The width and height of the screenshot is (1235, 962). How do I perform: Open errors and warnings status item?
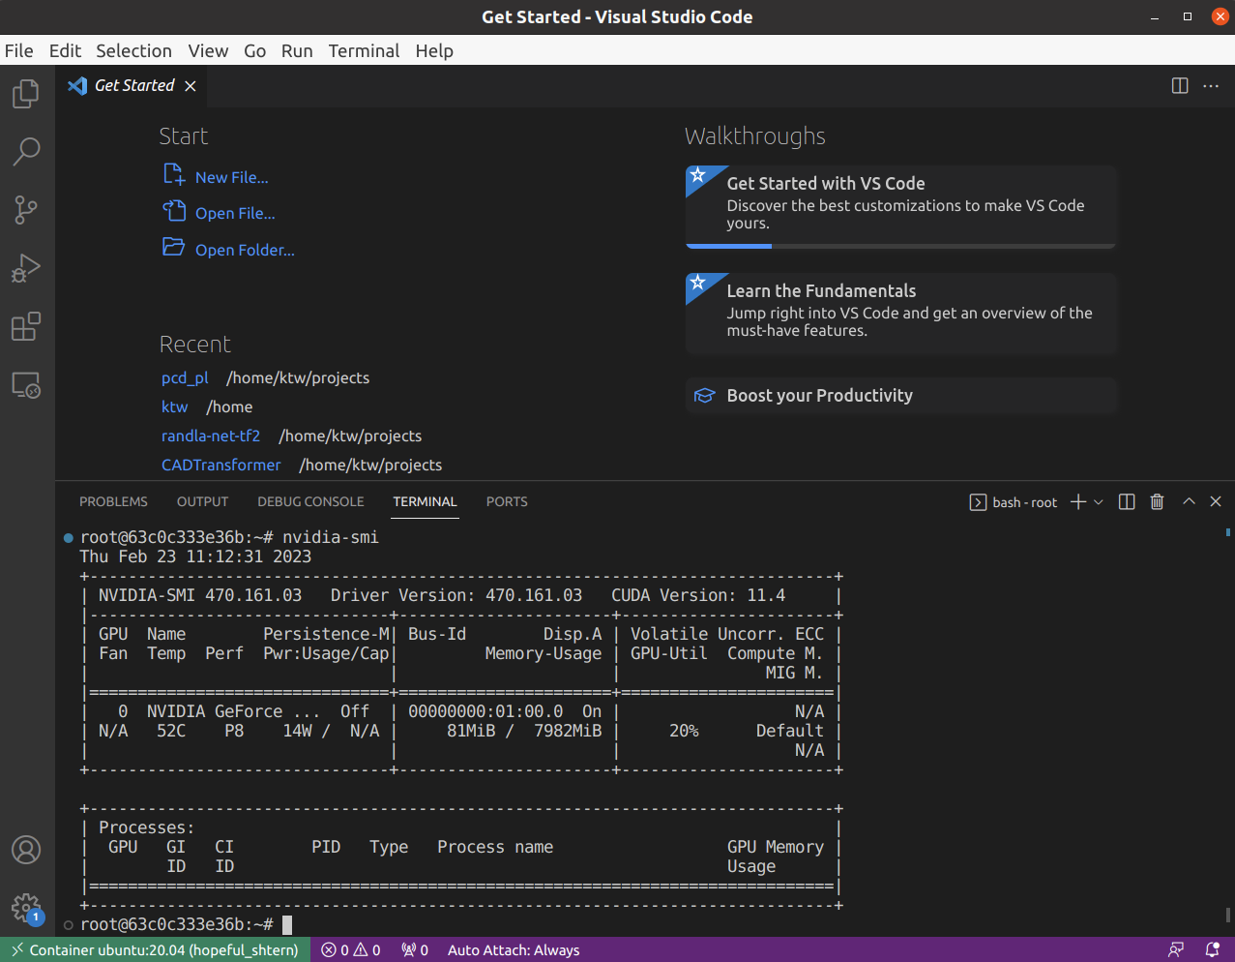(x=351, y=949)
